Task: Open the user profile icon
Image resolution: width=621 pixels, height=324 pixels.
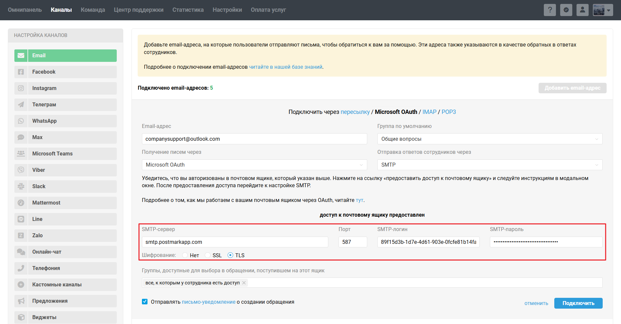Action: pos(582,10)
